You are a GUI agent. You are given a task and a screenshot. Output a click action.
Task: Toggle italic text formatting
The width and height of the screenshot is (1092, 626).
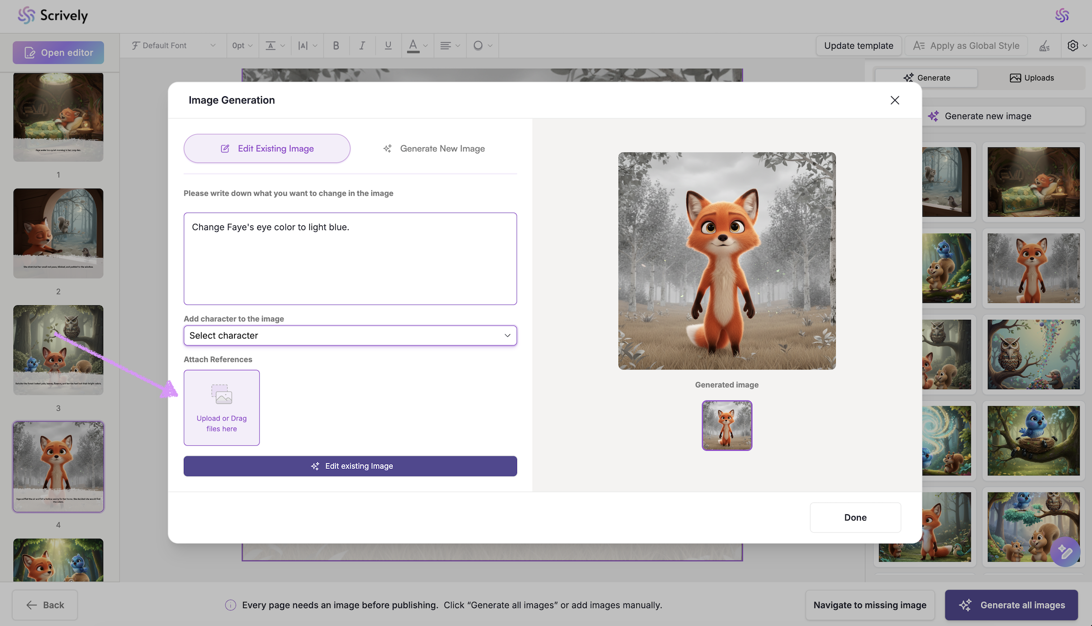(x=362, y=45)
